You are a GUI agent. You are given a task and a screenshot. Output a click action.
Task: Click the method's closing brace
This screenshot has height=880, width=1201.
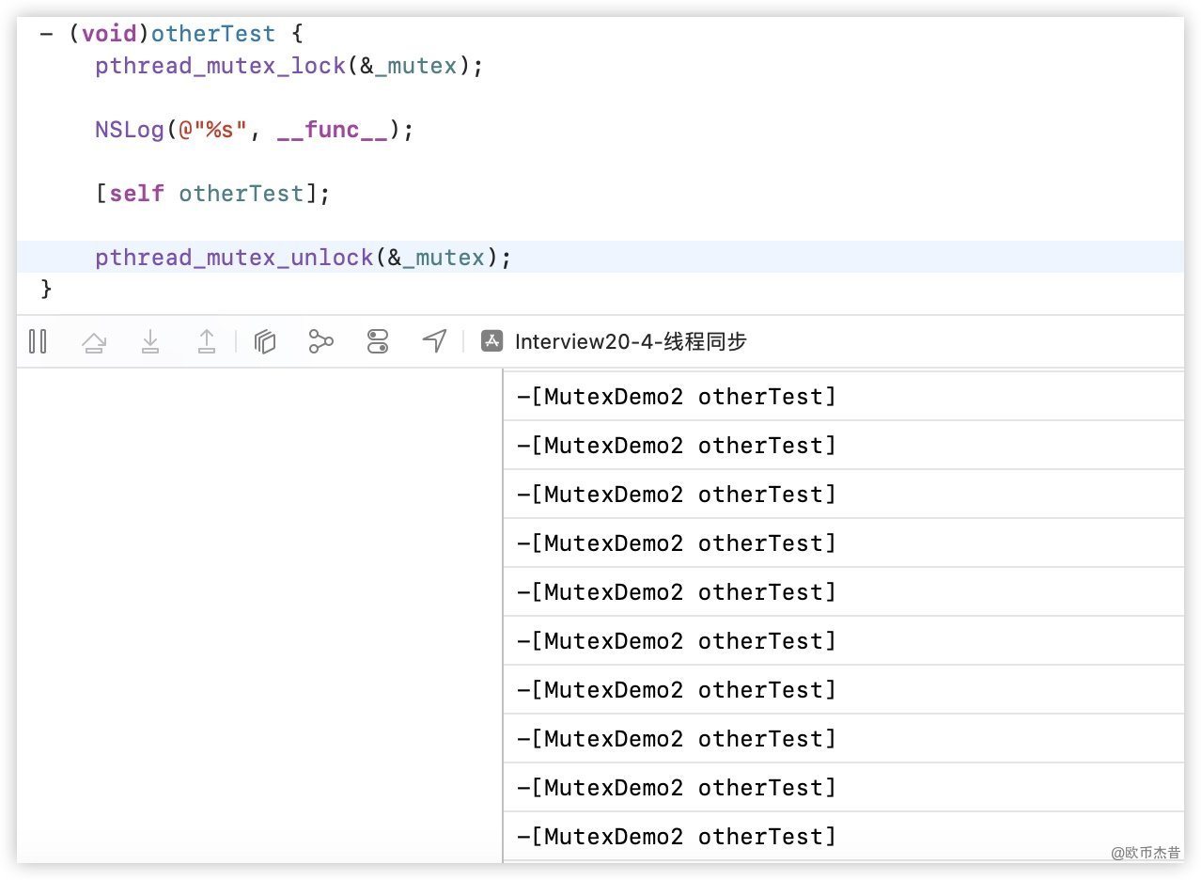[47, 290]
